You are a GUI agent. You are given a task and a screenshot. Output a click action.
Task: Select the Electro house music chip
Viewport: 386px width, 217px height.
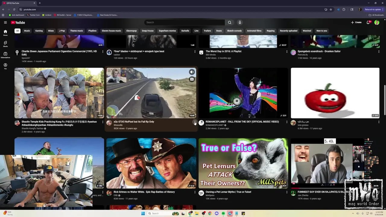pyautogui.click(x=111, y=31)
